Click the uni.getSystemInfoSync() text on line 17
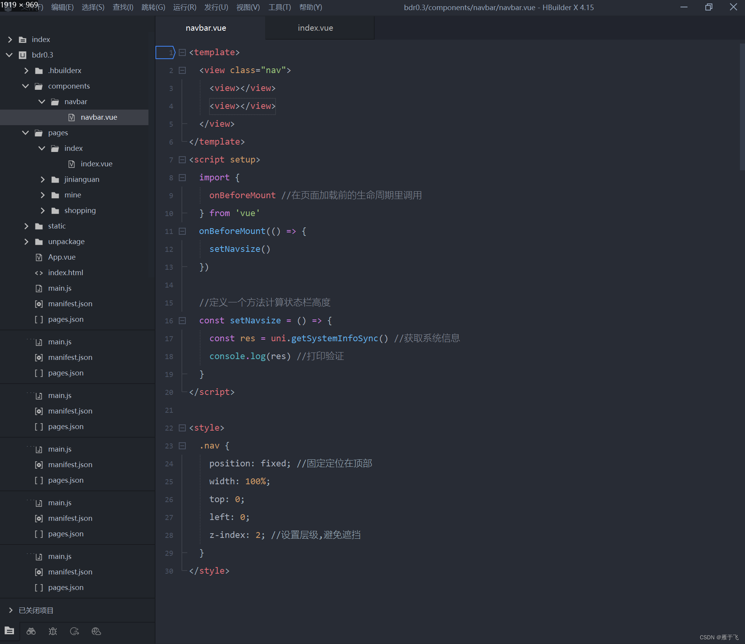 (x=330, y=339)
